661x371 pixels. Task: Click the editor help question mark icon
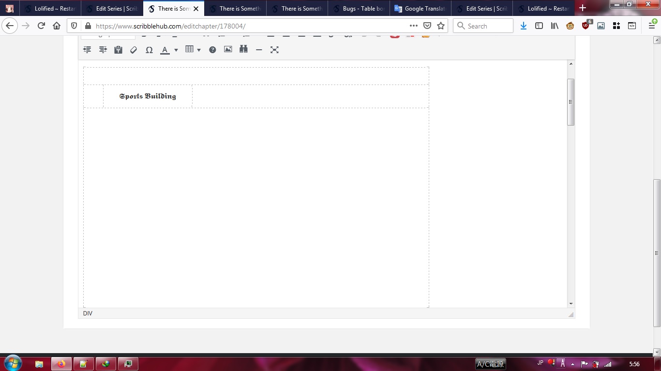click(212, 50)
